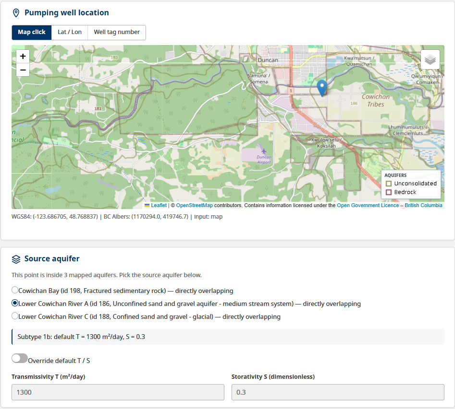Click the Duncan Airport plane icon
The height and width of the screenshot is (409, 455).
(x=263, y=151)
